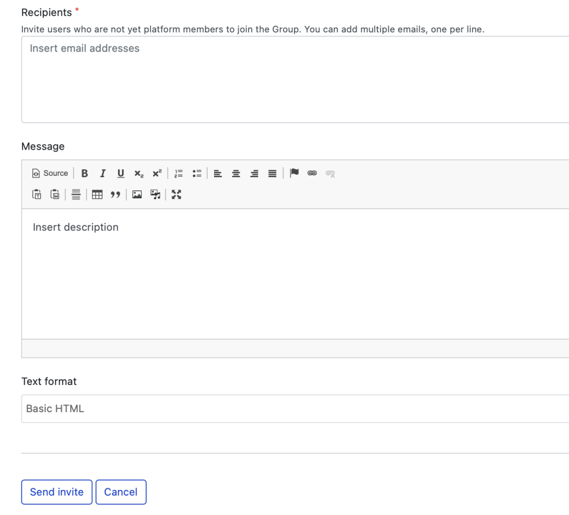Insert a table into message

tap(97, 195)
